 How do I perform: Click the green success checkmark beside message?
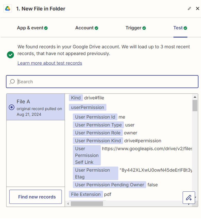tap(10, 55)
